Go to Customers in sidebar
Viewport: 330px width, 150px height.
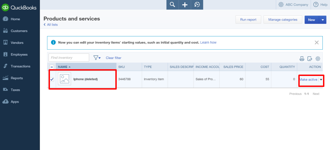[19, 31]
